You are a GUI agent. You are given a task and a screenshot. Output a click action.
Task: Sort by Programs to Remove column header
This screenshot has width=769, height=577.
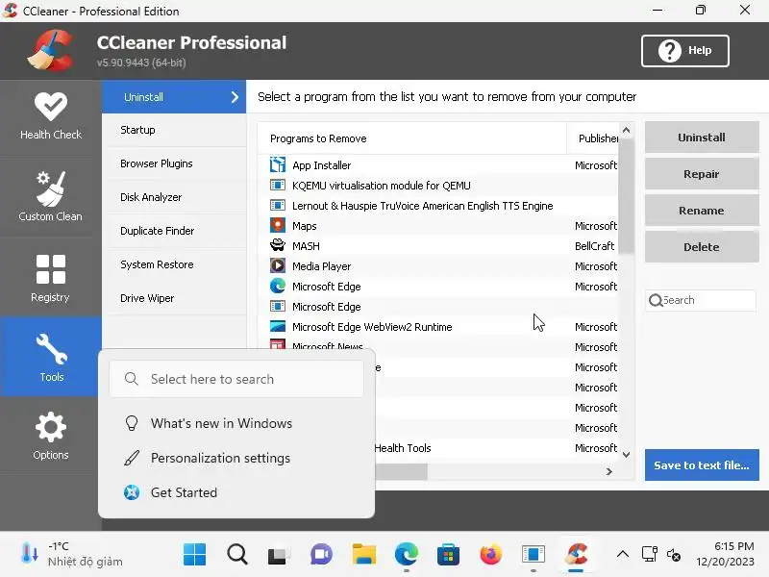(x=412, y=138)
